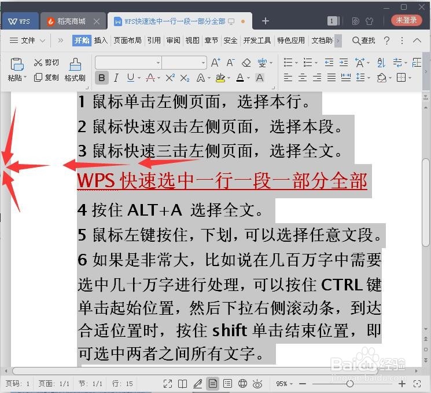Switch to 视图 (View) tab
This screenshot has width=431, height=393.
(x=192, y=41)
